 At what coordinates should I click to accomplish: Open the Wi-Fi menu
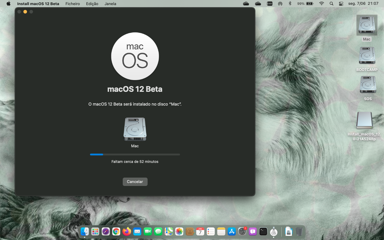pyautogui.click(x=322, y=4)
